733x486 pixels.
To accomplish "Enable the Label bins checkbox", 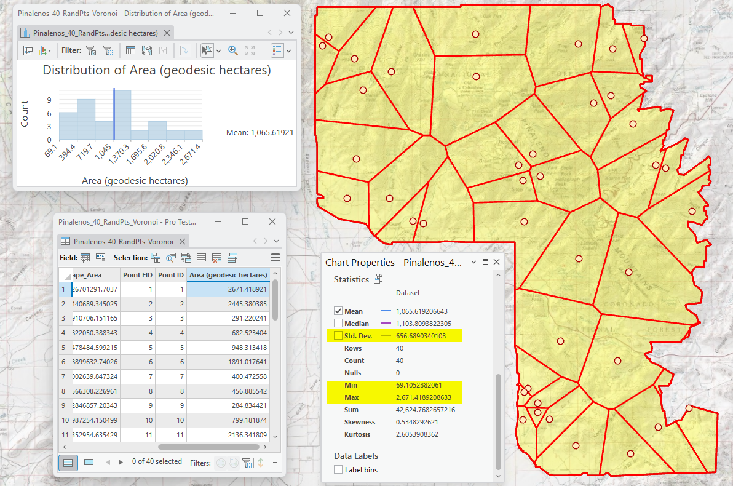I will (338, 469).
